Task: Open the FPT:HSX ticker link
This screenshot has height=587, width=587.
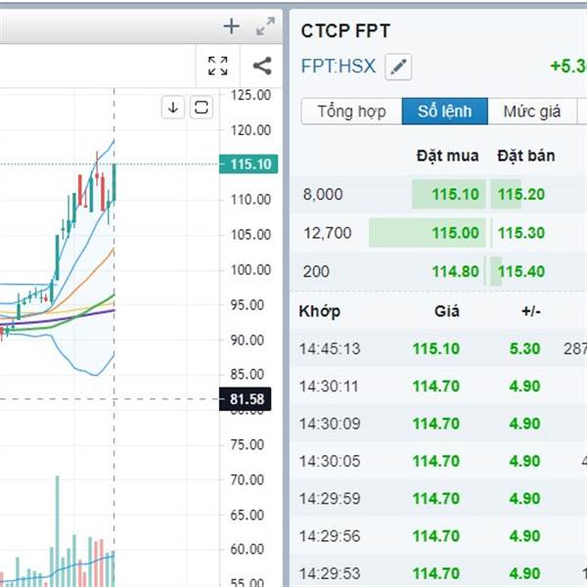Action: coord(339,67)
